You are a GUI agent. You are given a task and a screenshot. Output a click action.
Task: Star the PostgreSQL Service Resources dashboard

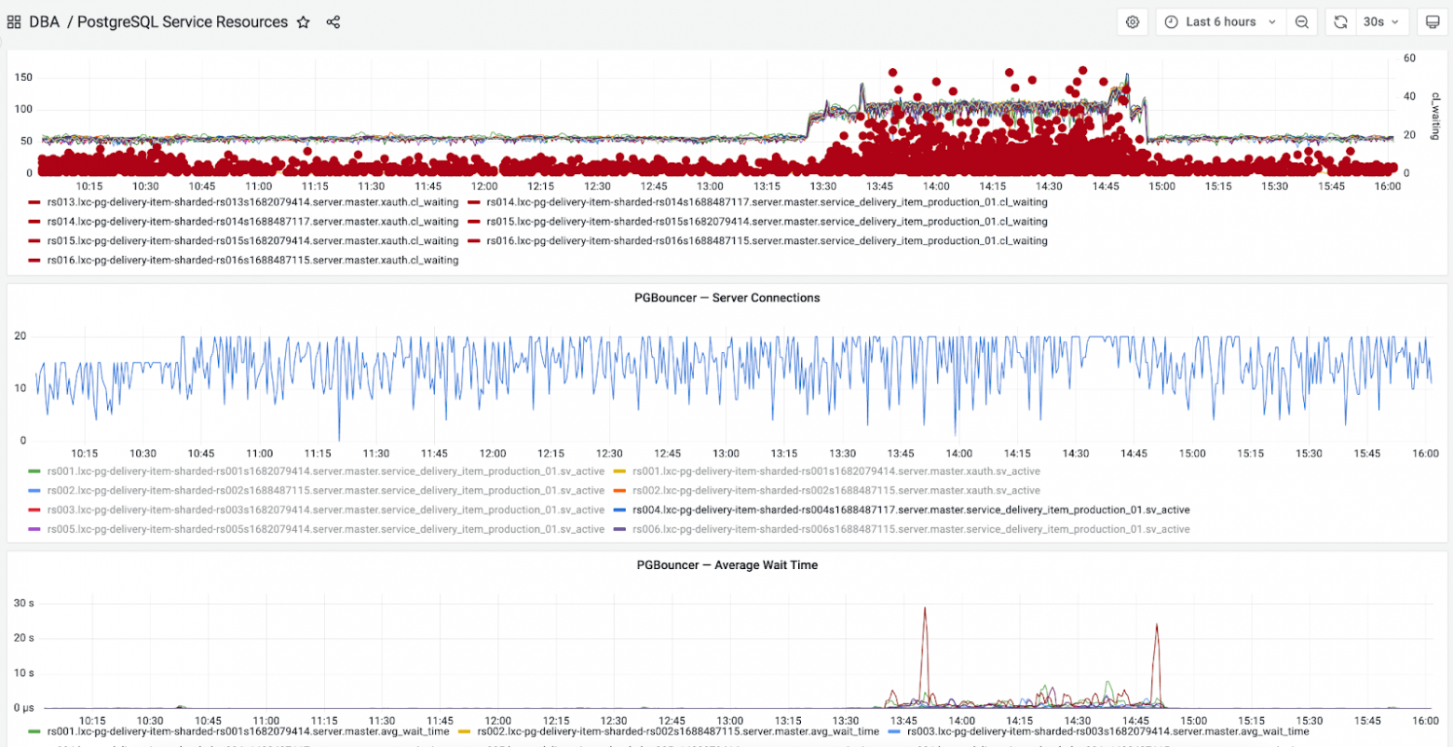(x=303, y=22)
